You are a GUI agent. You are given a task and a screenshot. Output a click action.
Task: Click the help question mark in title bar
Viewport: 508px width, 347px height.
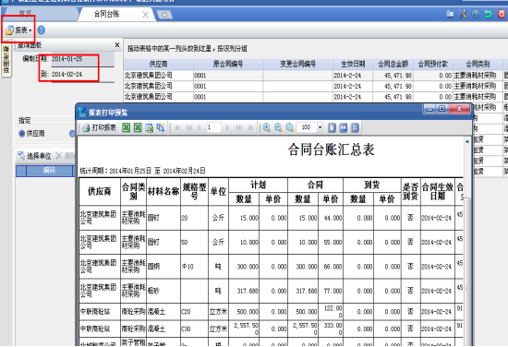click(476, 14)
